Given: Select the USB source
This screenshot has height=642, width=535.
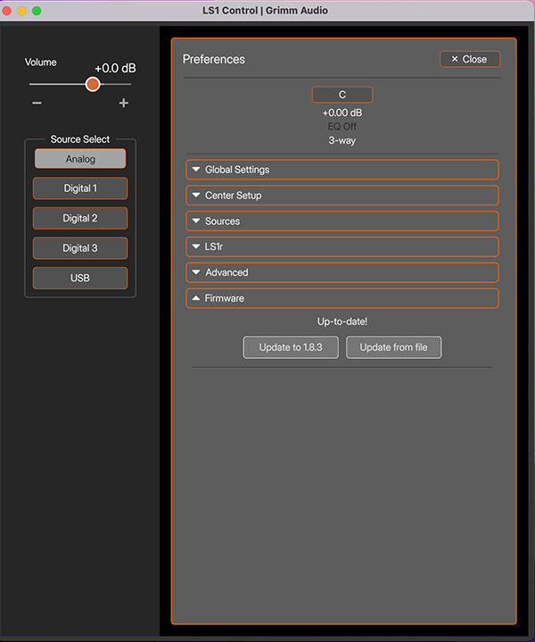Looking at the screenshot, I should 80,278.
